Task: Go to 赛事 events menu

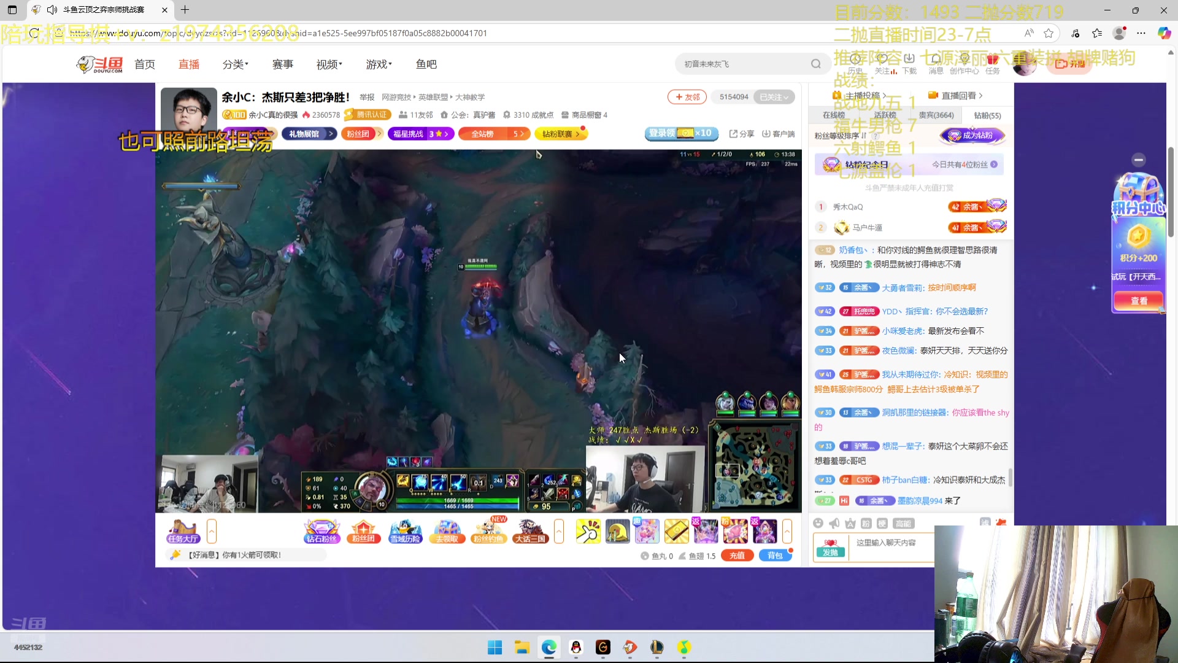Action: (283, 64)
